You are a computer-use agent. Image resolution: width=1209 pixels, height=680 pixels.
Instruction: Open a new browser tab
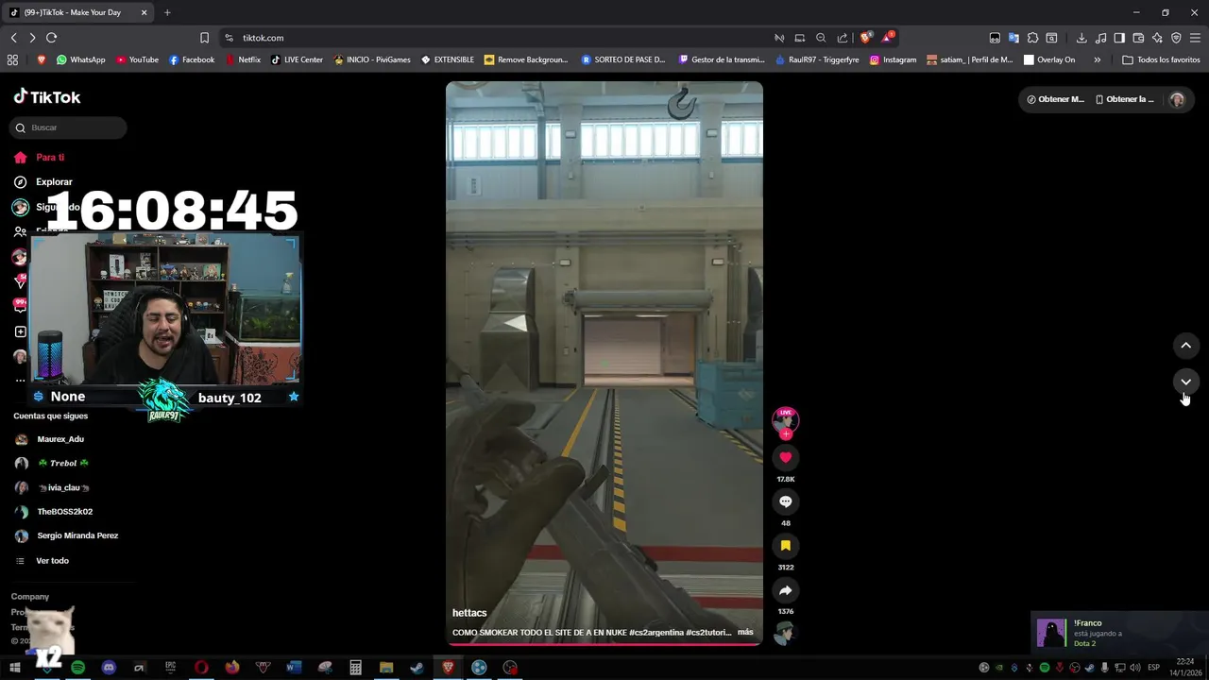pyautogui.click(x=167, y=12)
